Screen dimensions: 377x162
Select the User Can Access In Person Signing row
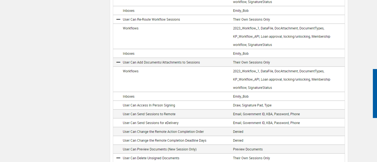[149, 105]
